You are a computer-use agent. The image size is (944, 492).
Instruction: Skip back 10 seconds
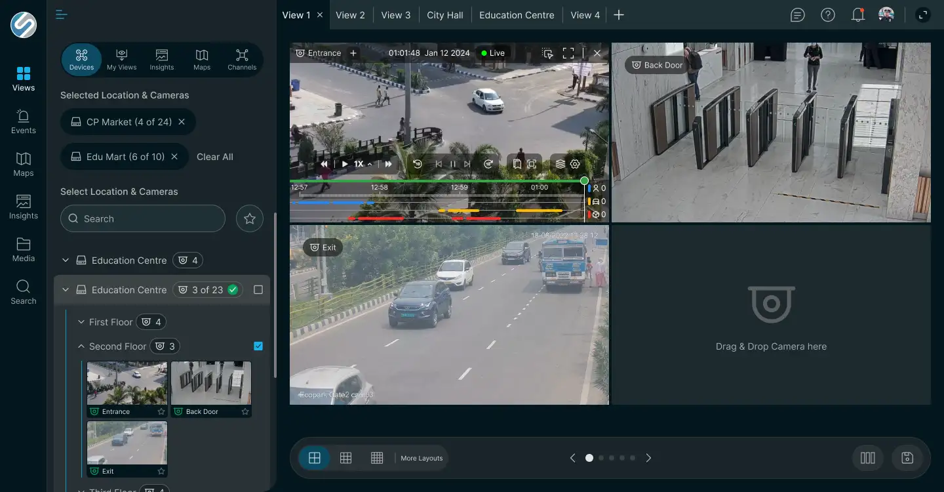pos(418,164)
